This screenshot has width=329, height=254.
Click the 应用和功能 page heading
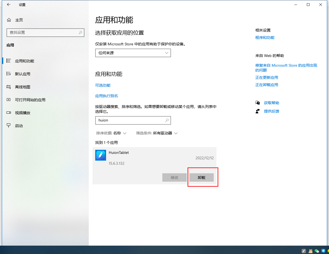coord(114,20)
